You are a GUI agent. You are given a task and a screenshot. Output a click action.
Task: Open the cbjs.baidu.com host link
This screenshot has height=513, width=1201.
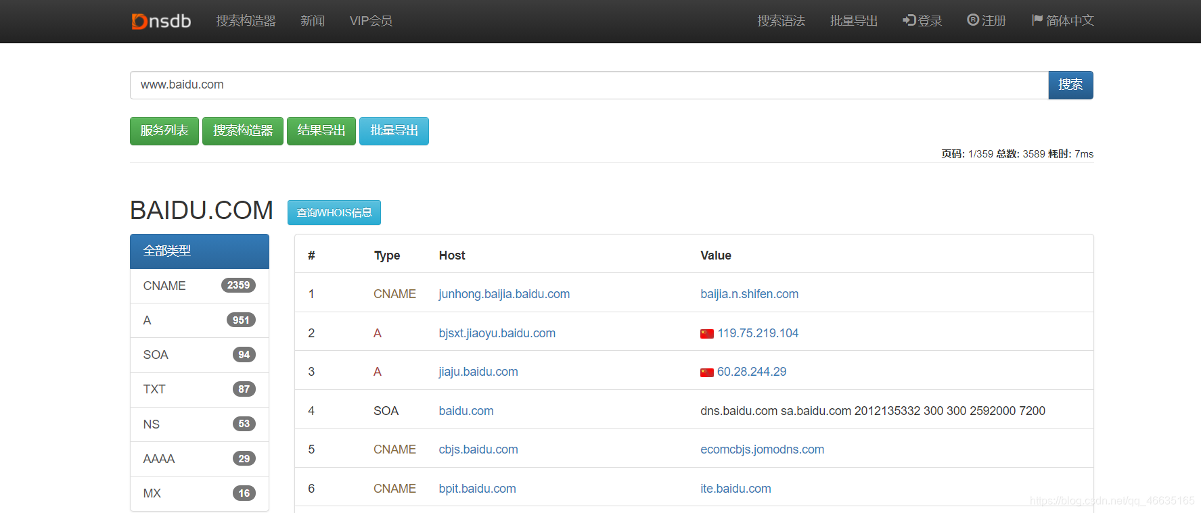point(478,449)
